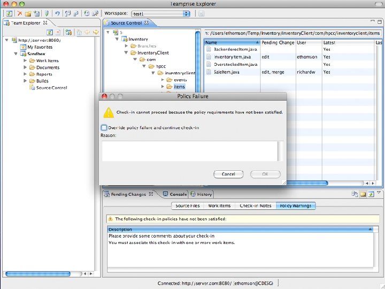Click the toolbar icon right of history clock
This screenshot has height=289, width=385.
(95, 13)
